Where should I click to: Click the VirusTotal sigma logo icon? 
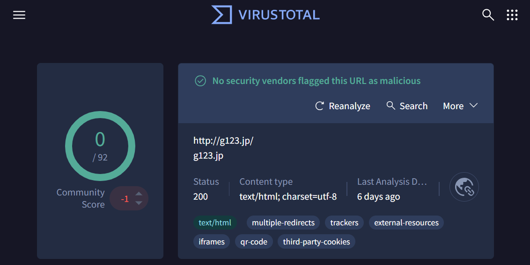click(222, 15)
